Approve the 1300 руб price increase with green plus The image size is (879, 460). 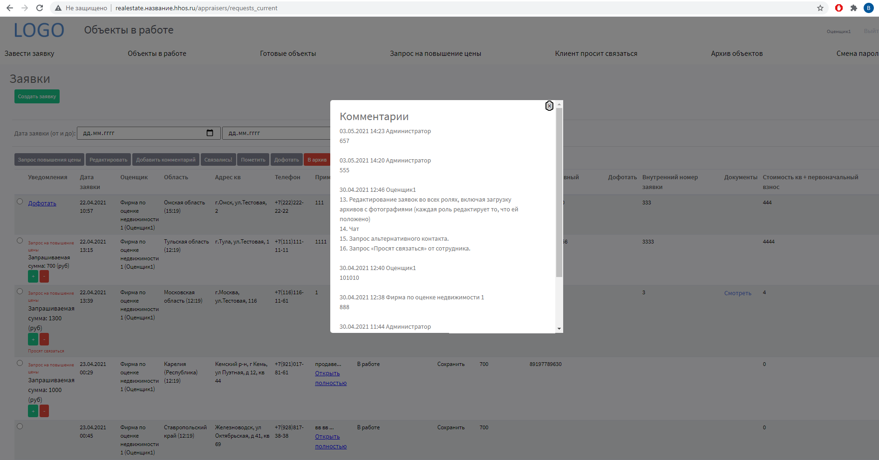(x=33, y=339)
